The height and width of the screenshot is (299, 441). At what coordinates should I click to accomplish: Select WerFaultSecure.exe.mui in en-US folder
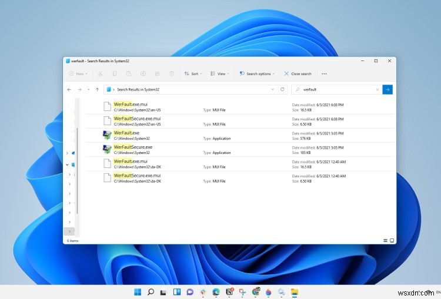pyautogui.click(x=239, y=121)
